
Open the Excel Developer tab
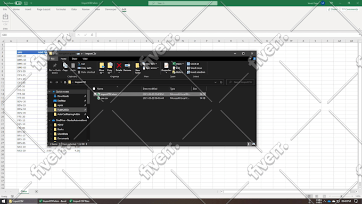tap(111, 10)
